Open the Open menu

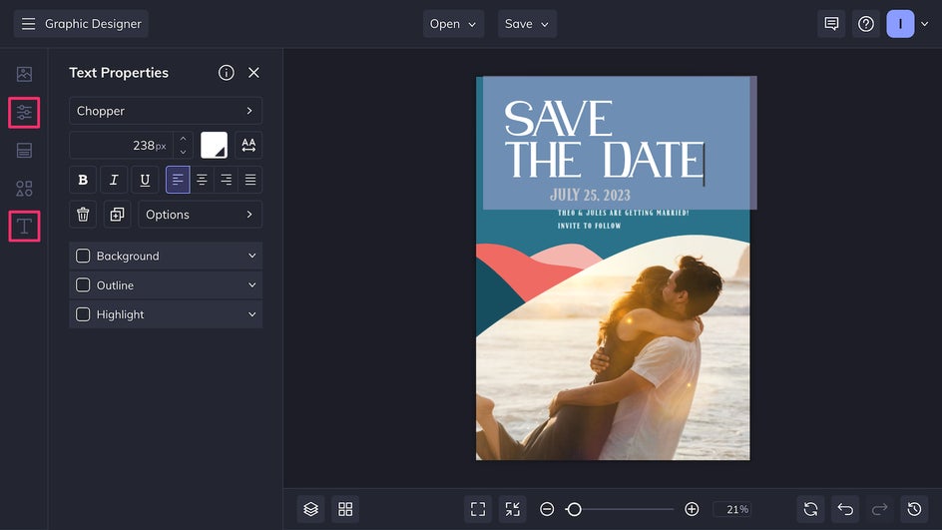click(453, 24)
